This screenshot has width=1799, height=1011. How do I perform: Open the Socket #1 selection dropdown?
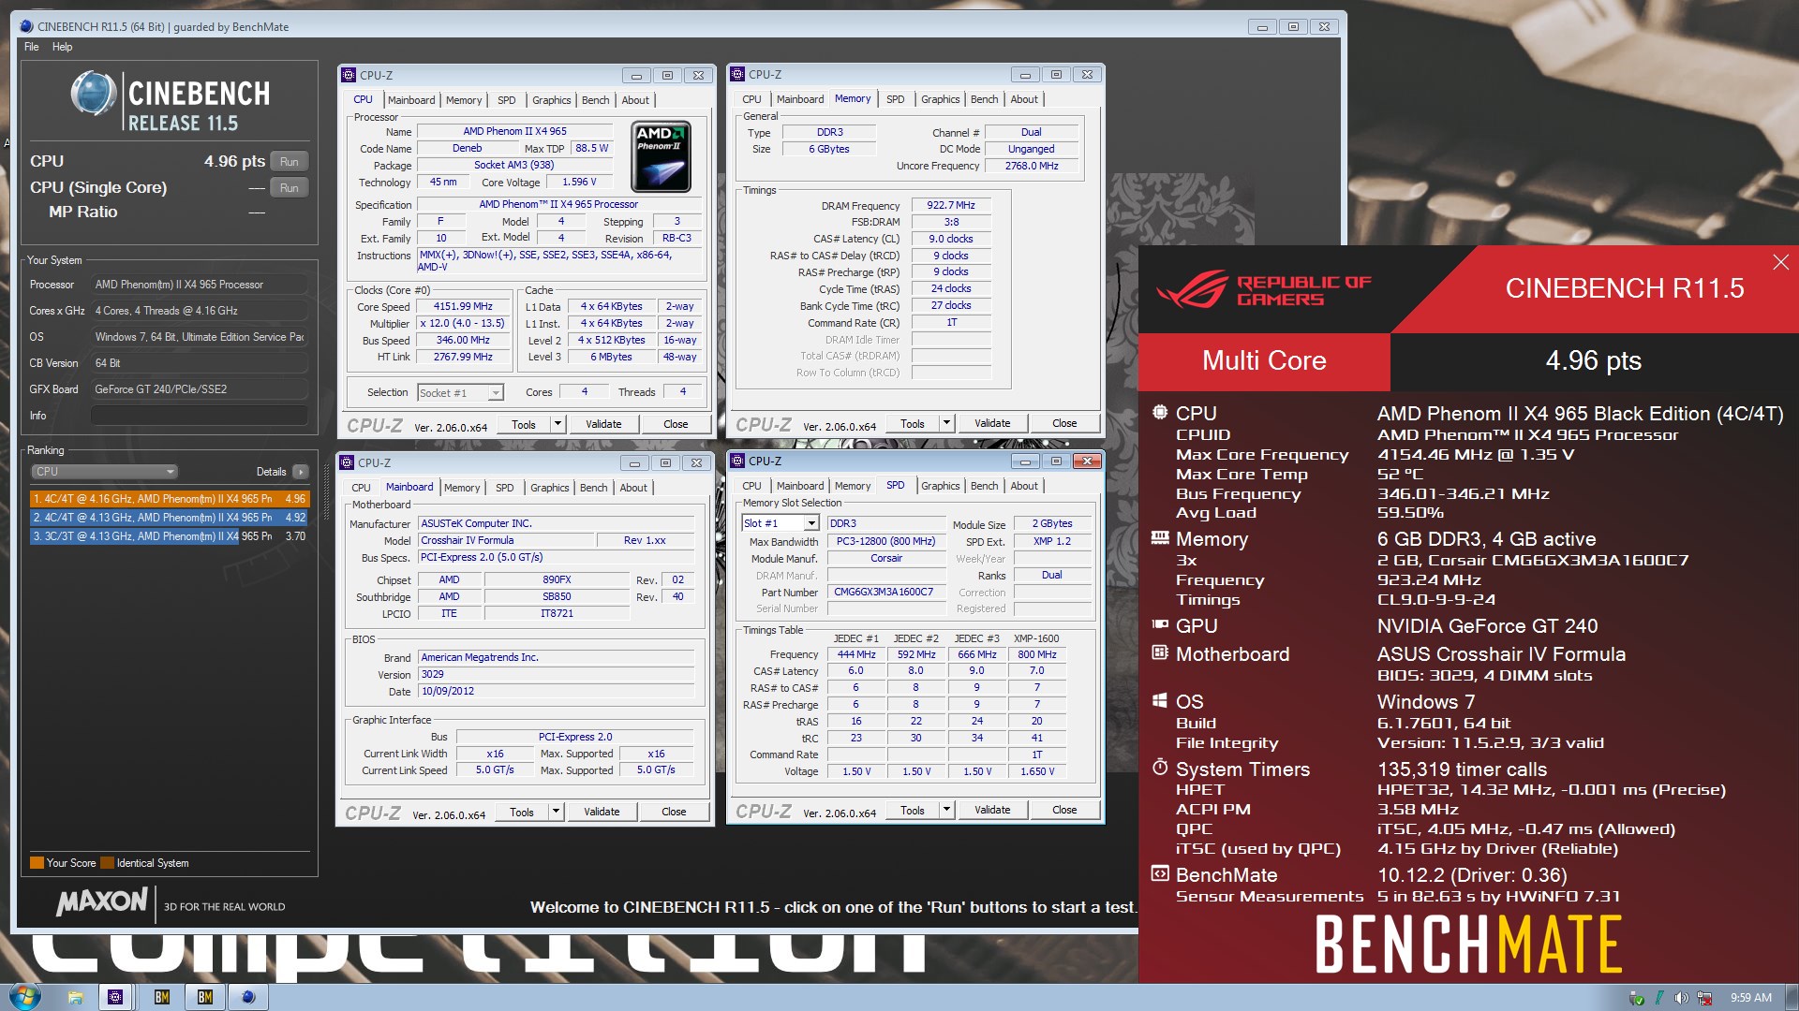coord(460,392)
